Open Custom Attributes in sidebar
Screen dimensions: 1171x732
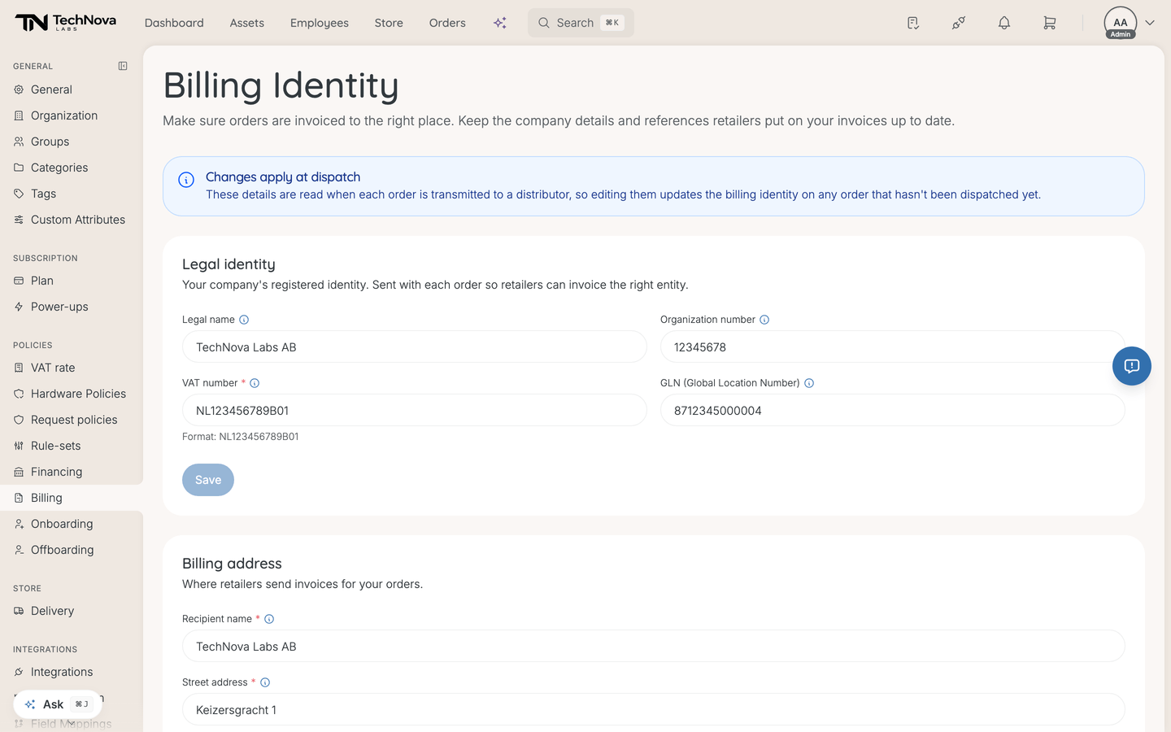72,220
